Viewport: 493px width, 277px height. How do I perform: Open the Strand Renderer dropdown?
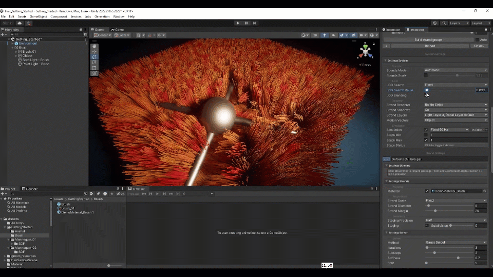(x=456, y=105)
